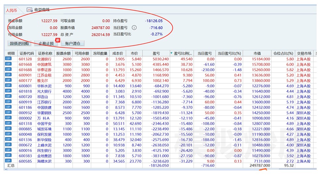This screenshot has height=178, width=318.
Task: Sort by 可用余额 column header
Action: tap(82, 53)
